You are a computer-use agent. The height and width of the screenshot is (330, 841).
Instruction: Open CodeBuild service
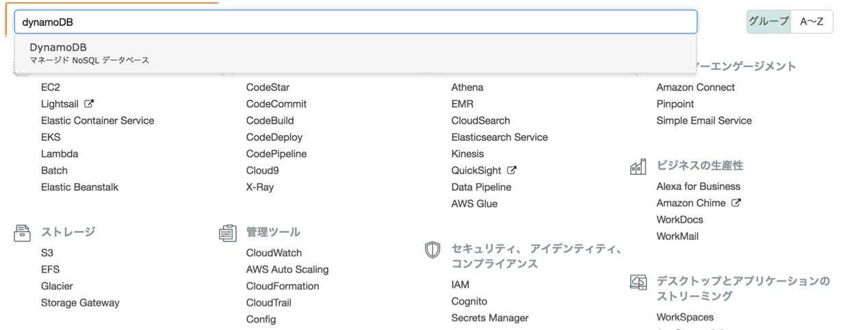pos(270,120)
